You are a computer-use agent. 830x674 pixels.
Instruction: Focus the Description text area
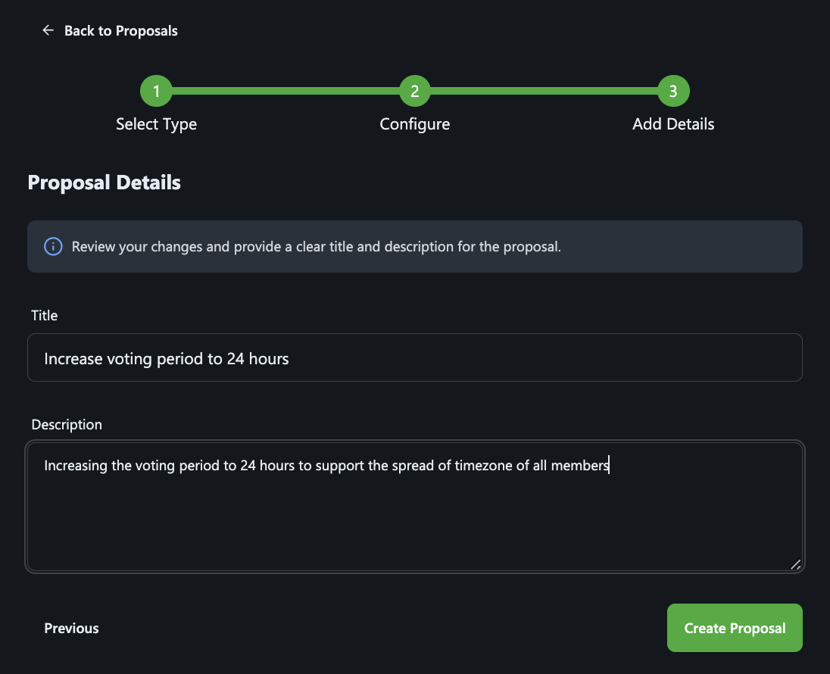point(415,507)
